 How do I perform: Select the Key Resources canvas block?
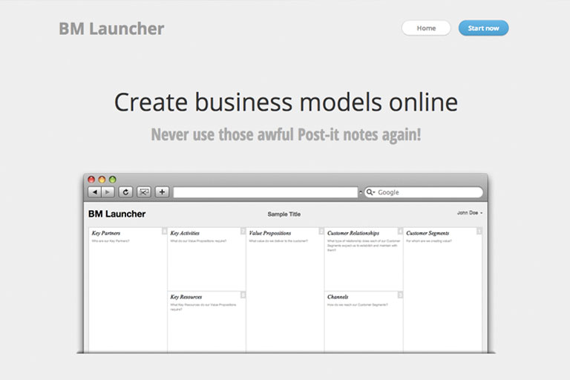pos(206,321)
